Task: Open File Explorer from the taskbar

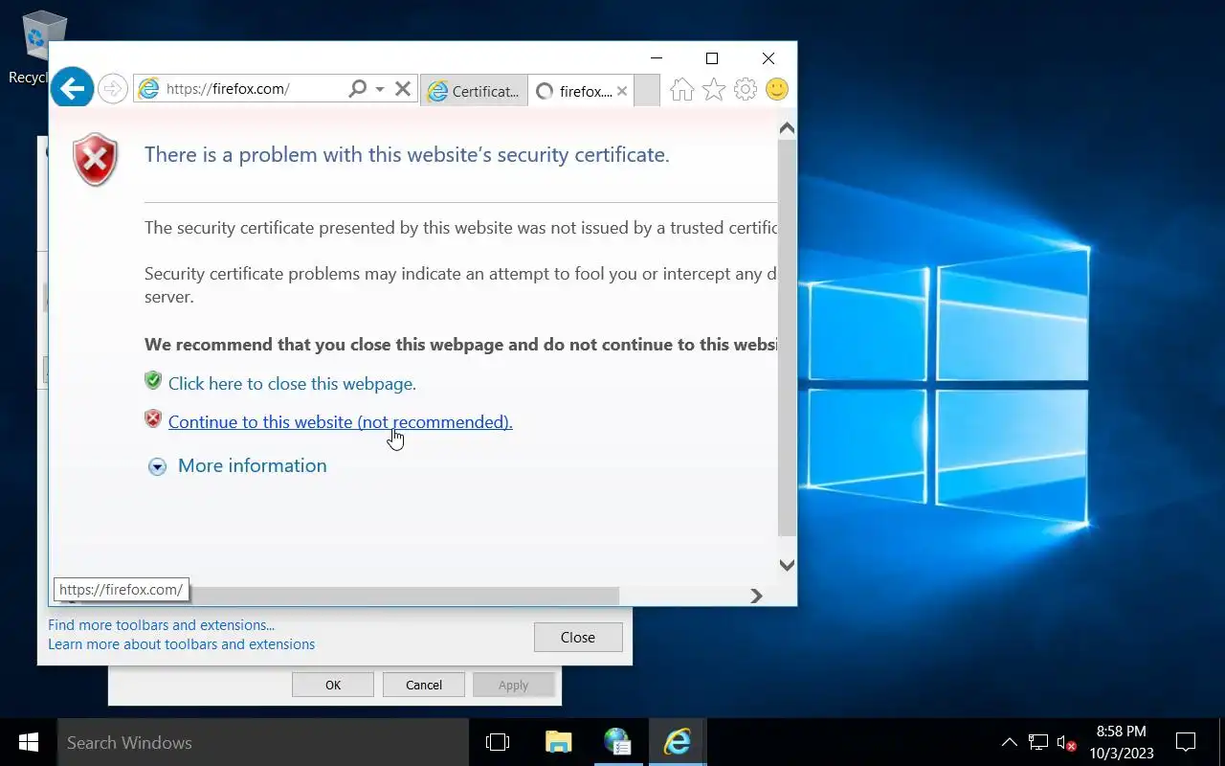Action: [558, 742]
